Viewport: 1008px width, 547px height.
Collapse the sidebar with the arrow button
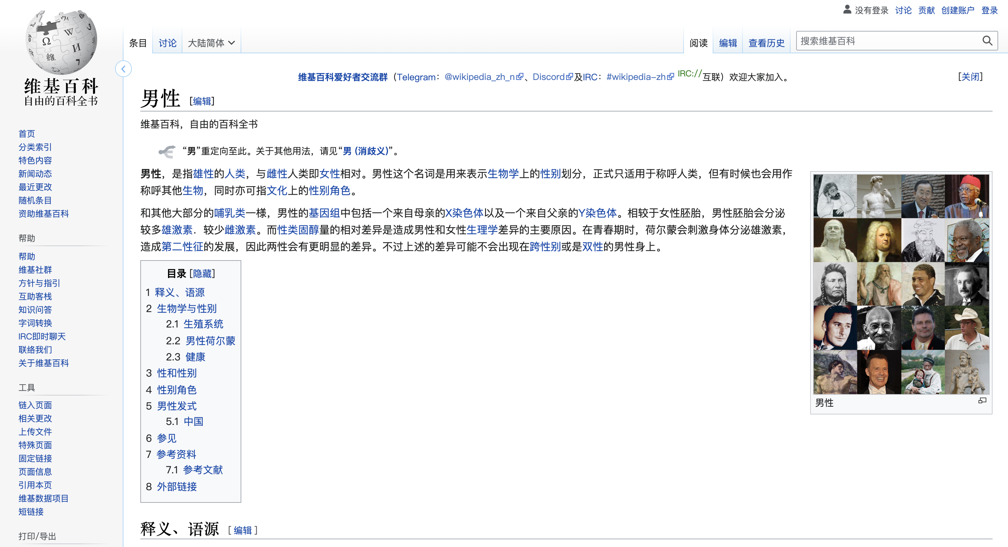tap(123, 69)
